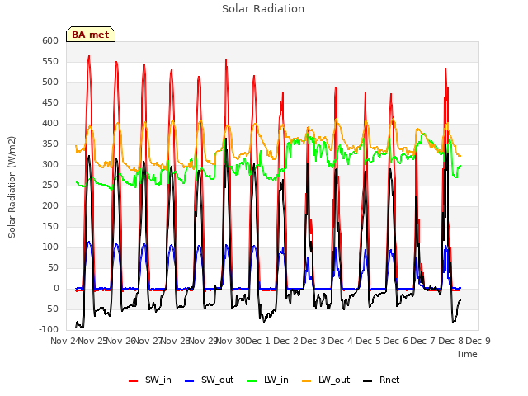Click the 350 y-axis tick label

tap(50, 144)
